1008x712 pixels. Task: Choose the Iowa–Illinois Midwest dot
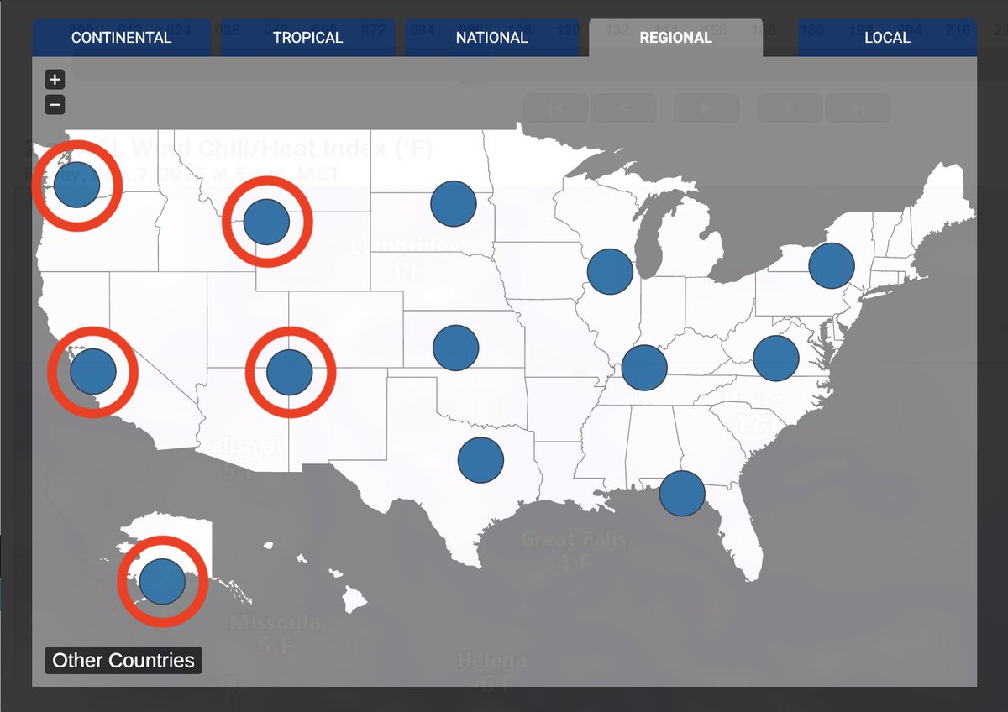[x=610, y=271]
